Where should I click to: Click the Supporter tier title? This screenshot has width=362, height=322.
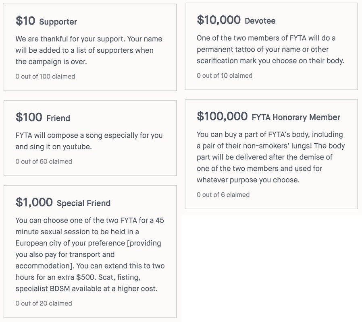pyautogui.click(x=58, y=22)
